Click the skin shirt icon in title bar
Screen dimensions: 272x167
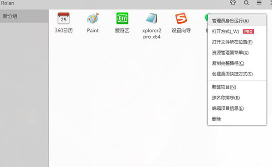click(233, 3)
